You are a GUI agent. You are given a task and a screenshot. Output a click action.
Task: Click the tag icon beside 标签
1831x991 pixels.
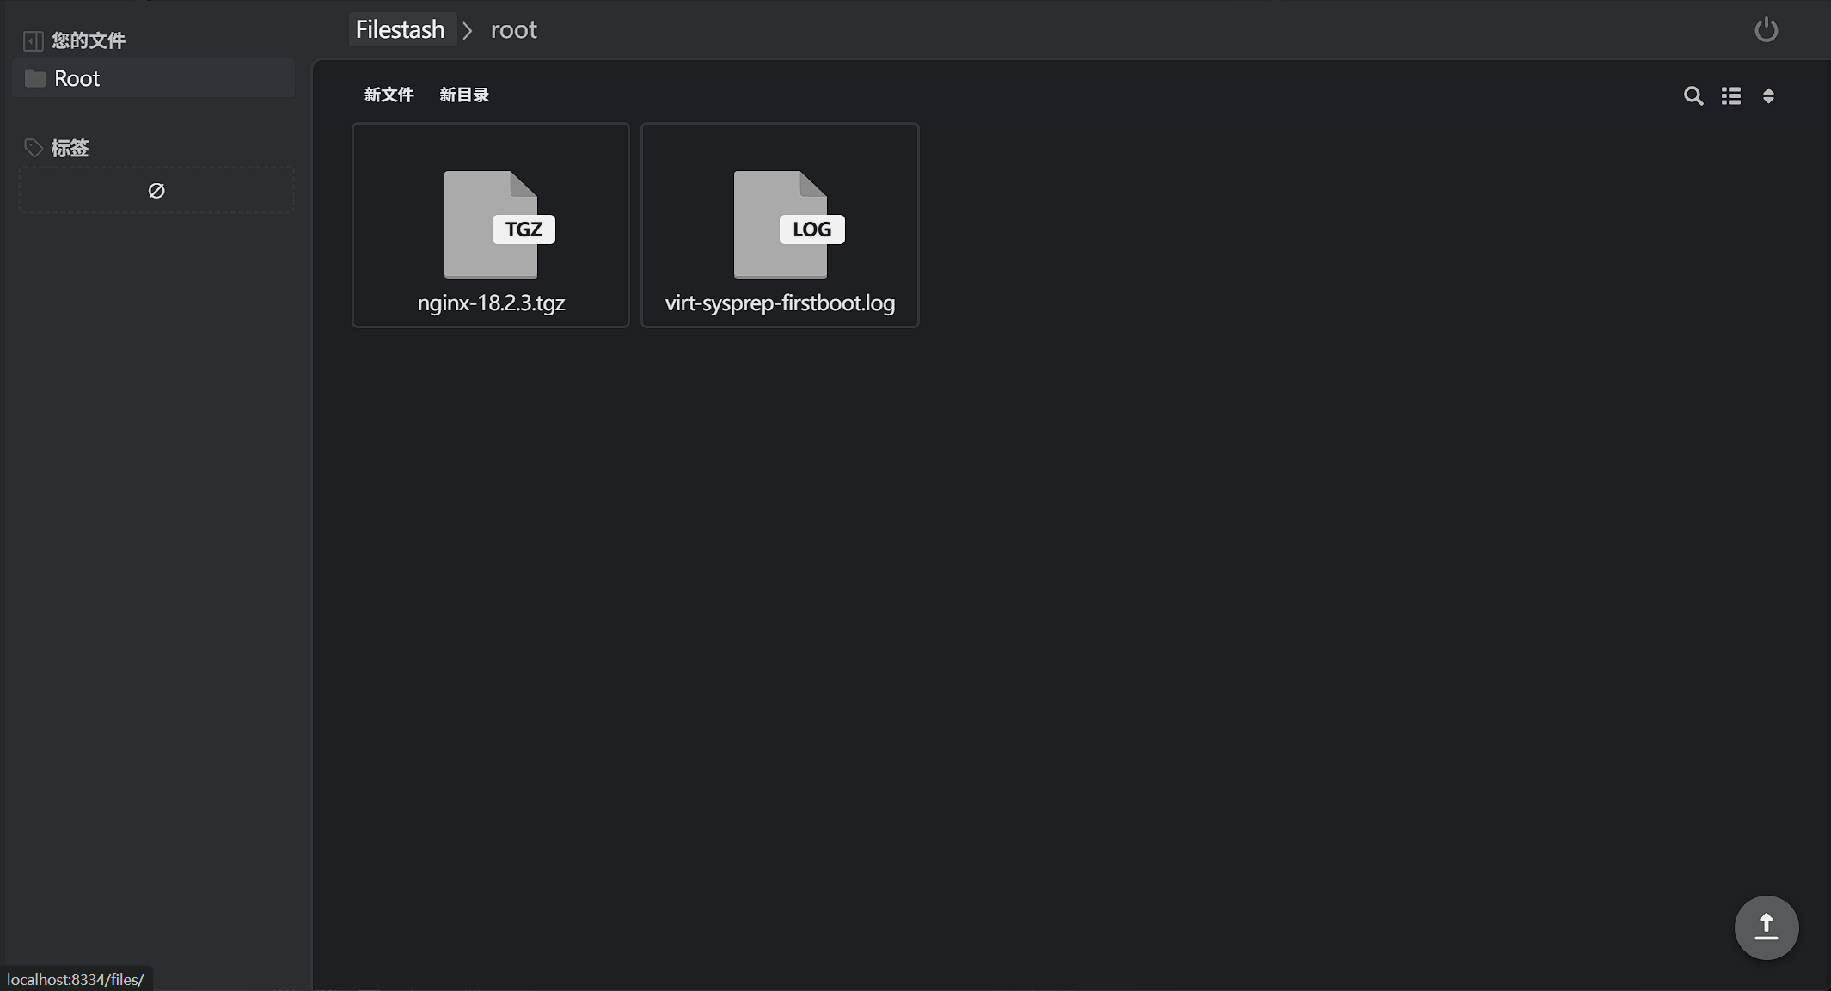coord(34,148)
